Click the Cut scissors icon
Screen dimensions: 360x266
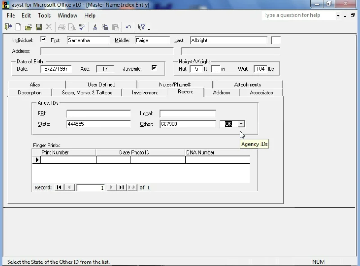coord(94,27)
